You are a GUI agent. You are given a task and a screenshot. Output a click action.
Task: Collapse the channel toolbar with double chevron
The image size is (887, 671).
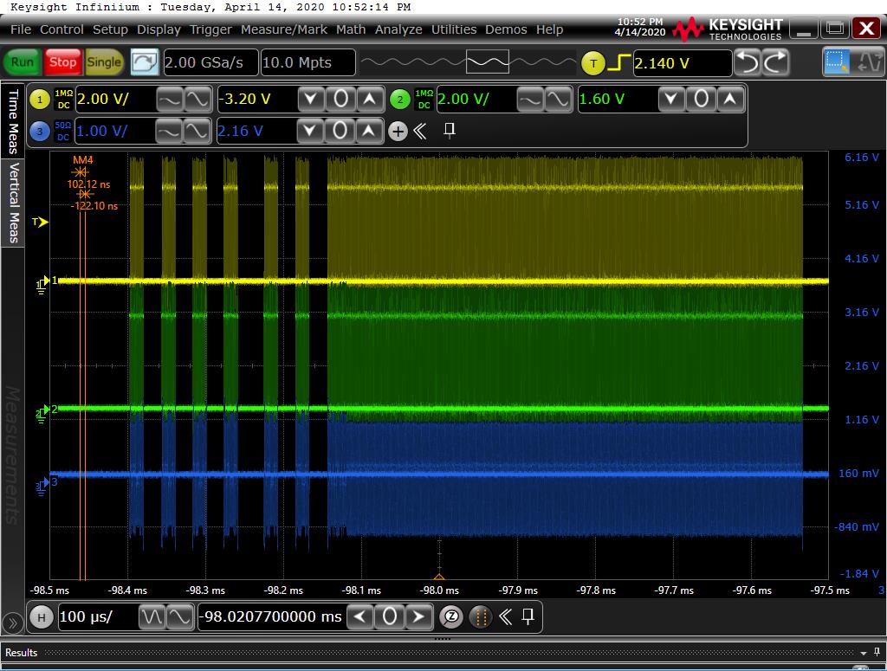coord(420,132)
